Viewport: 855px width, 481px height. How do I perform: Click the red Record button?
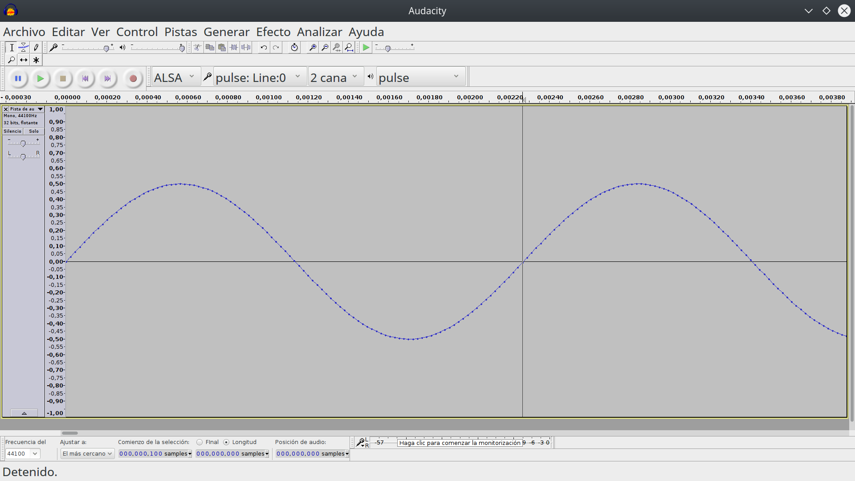point(133,78)
